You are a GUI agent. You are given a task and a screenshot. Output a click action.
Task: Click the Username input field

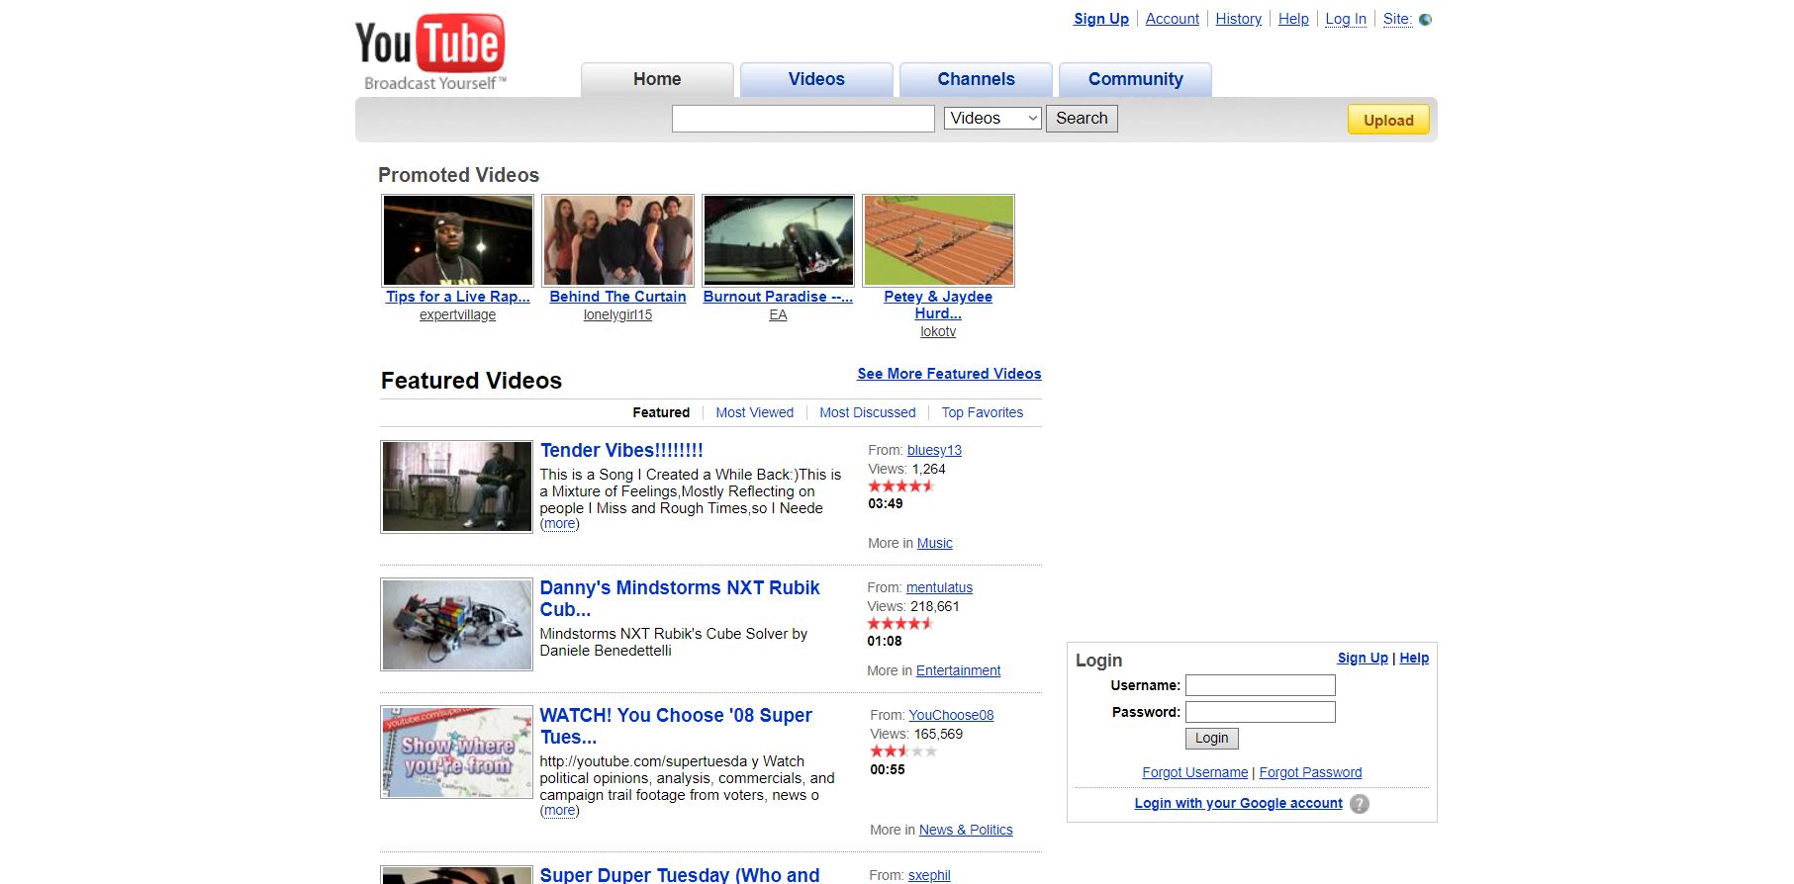[1260, 685]
